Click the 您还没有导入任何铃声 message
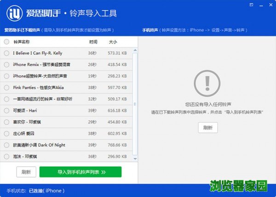The image size is (276, 197). click(x=208, y=104)
